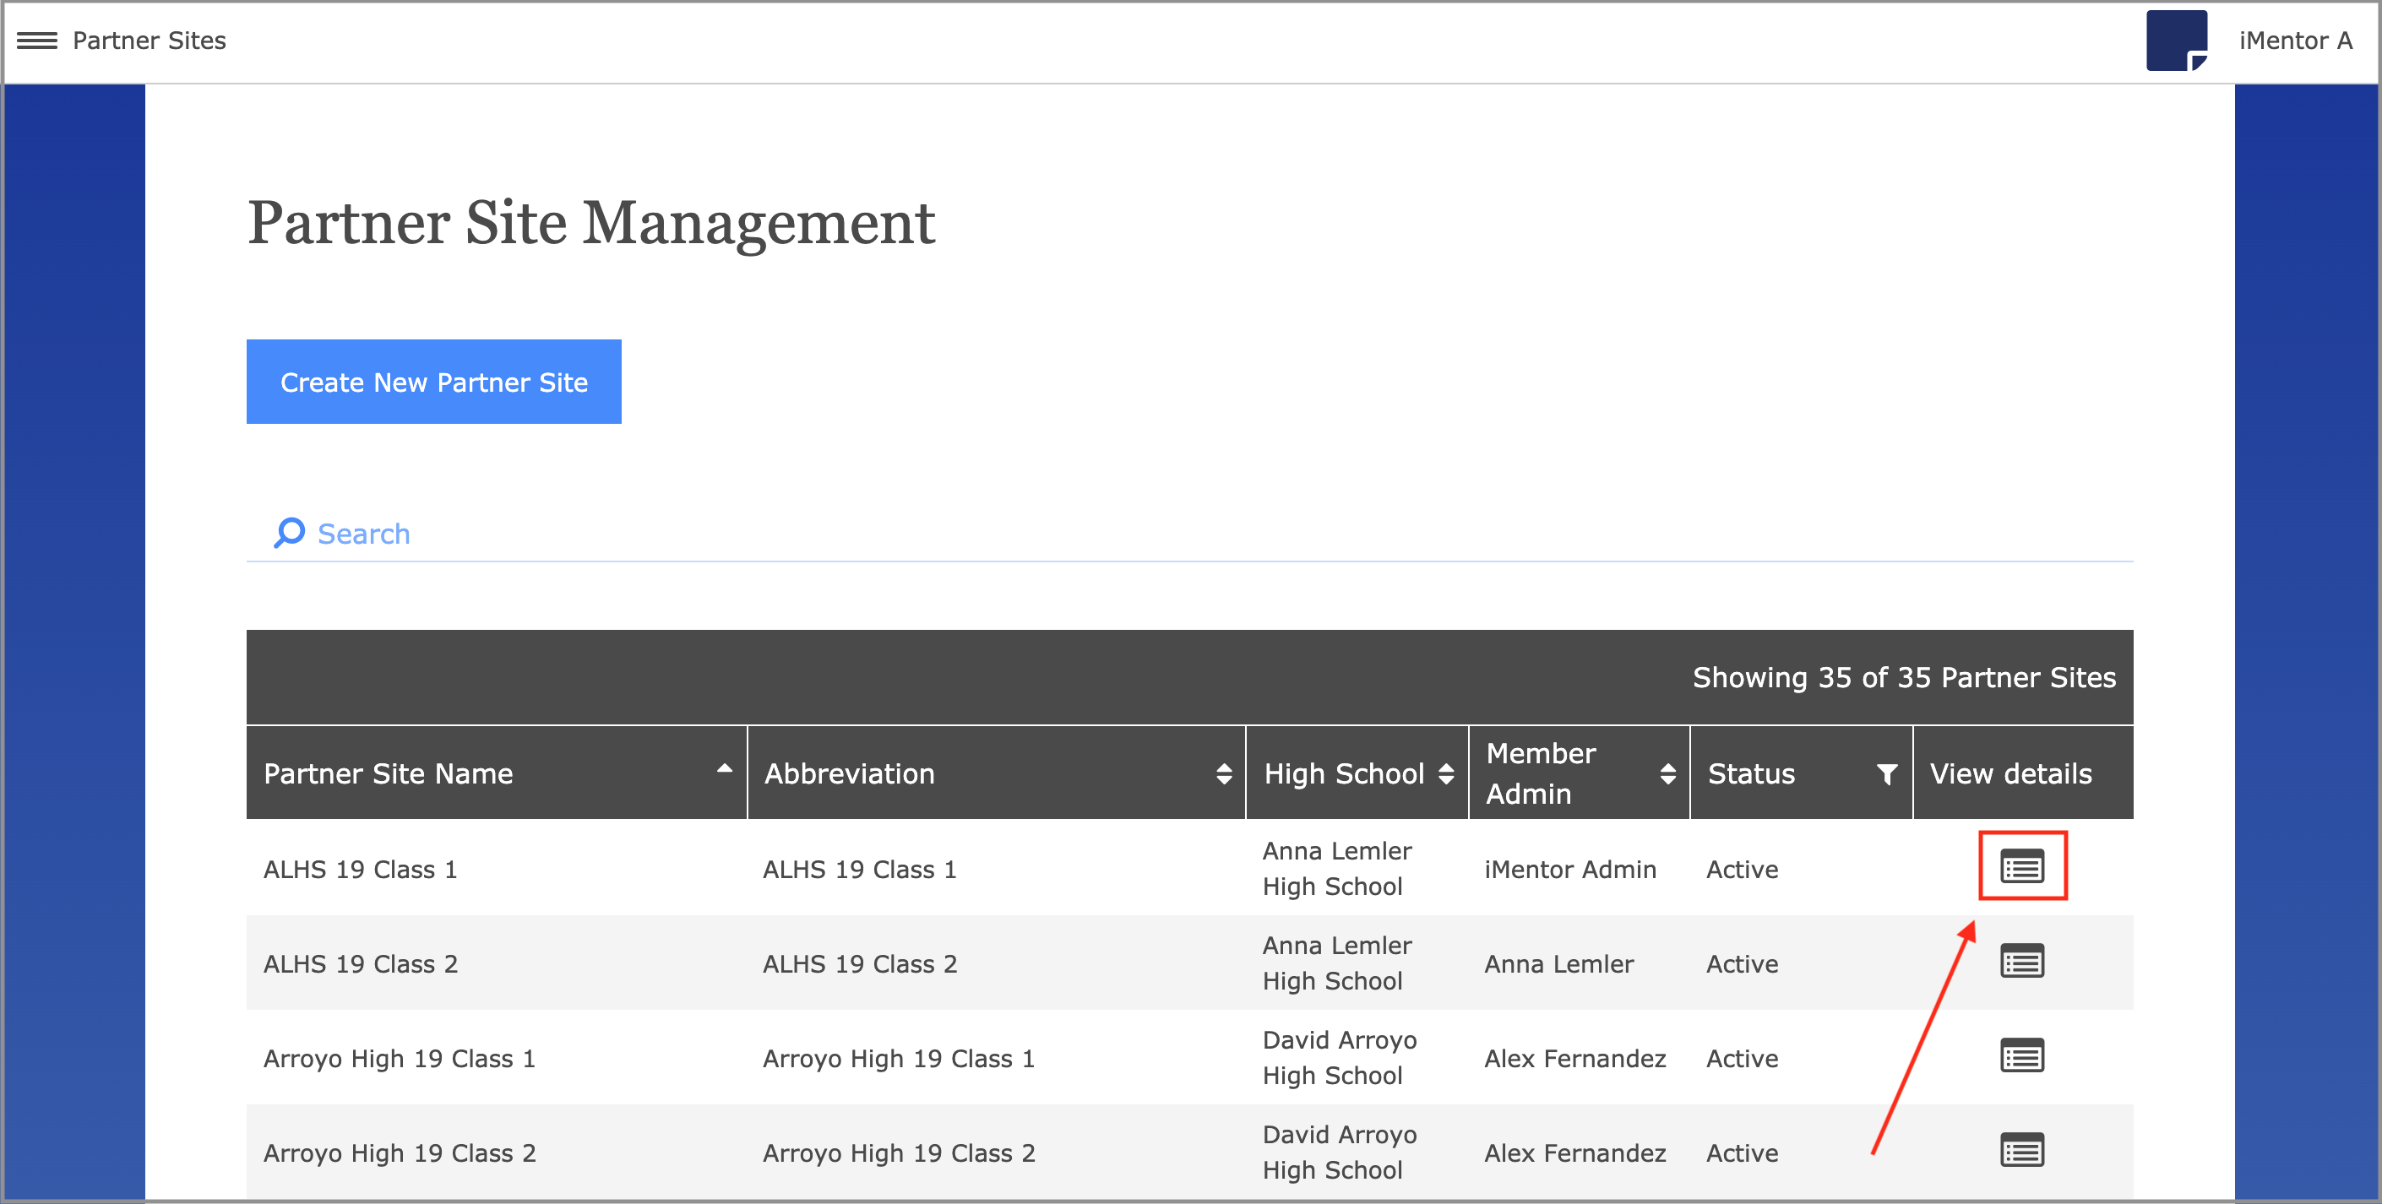The height and width of the screenshot is (1204, 2382).
Task: Click the Partner Sites header title
Action: pyautogui.click(x=149, y=41)
